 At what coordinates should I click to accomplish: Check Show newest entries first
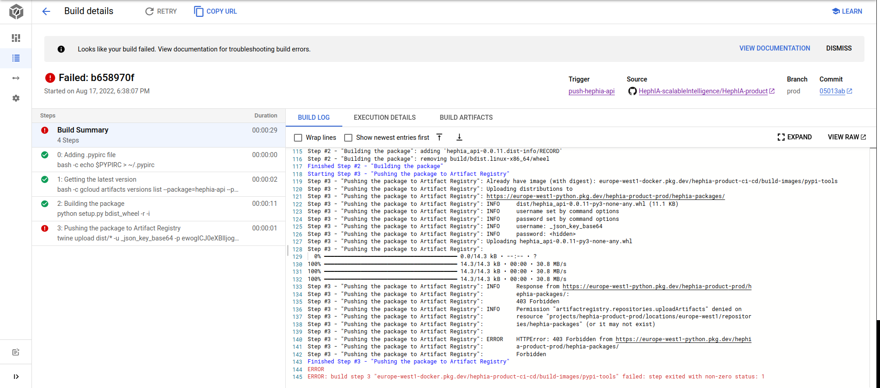tap(348, 138)
